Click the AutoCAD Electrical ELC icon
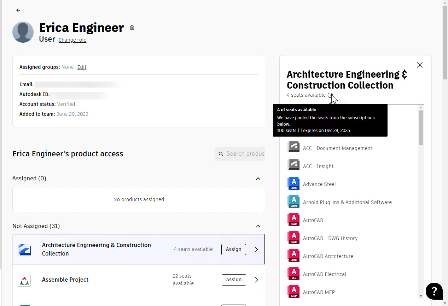 point(293,274)
